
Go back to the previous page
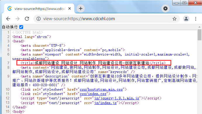coord(8,19)
